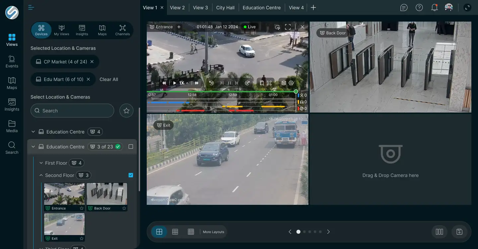Click the green timeline playhead handle
478x249 pixels.
tap(296, 91)
